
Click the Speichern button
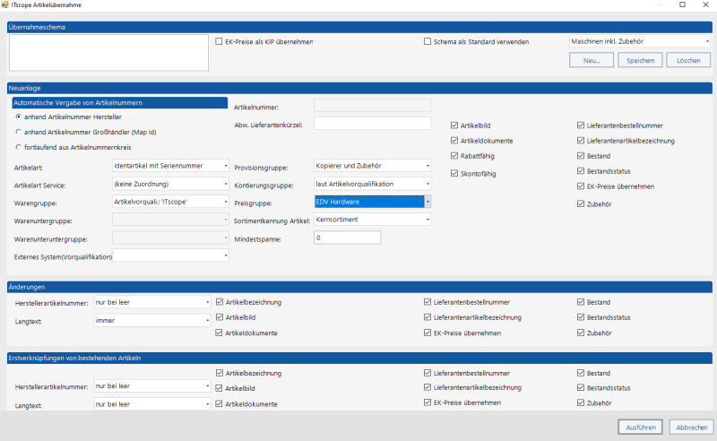pos(640,60)
